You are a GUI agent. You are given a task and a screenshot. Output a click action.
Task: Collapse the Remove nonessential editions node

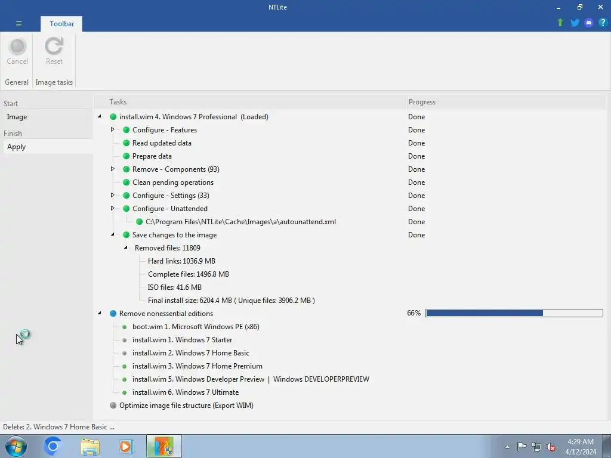coord(100,313)
